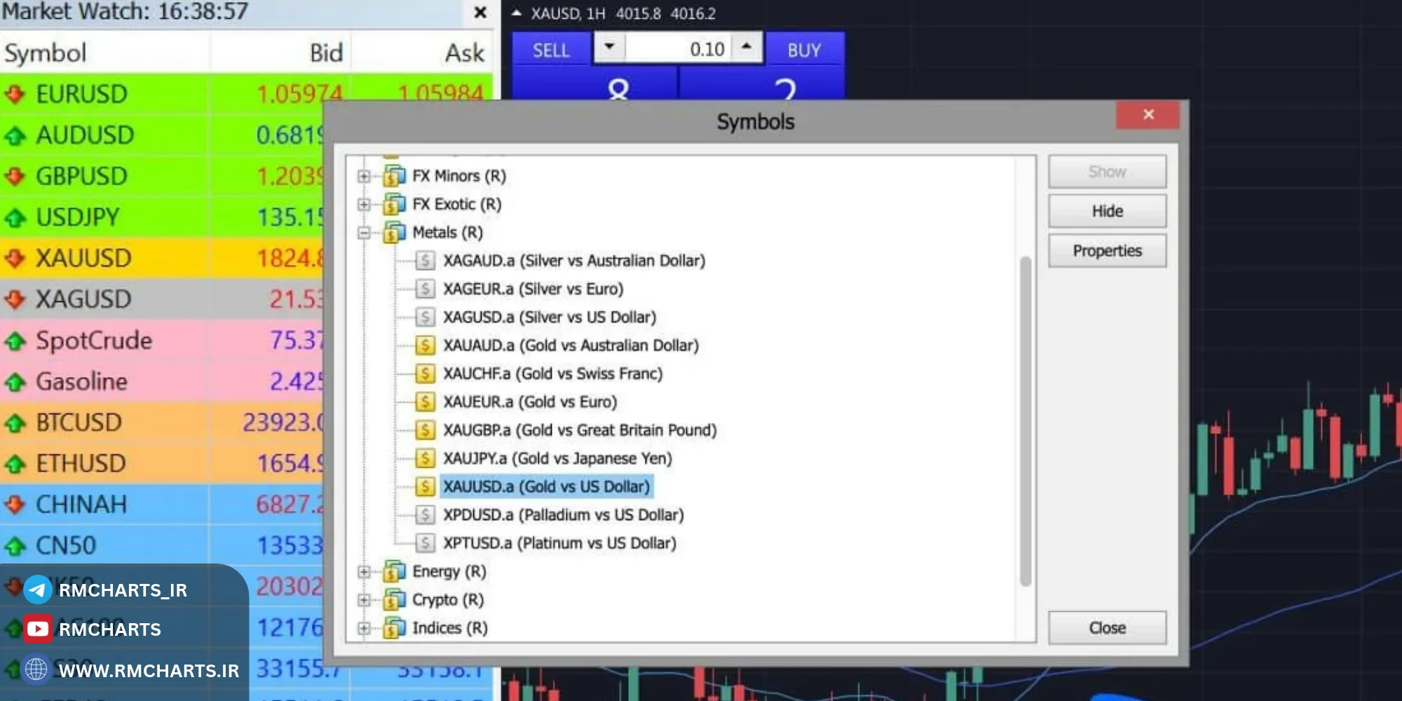Image resolution: width=1402 pixels, height=701 pixels.
Task: Click the XPDUSD.a palladium symbol icon
Action: [425, 515]
